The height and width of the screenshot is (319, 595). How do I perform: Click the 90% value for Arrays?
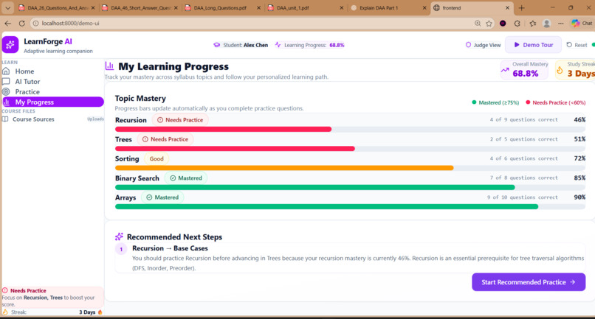point(579,197)
